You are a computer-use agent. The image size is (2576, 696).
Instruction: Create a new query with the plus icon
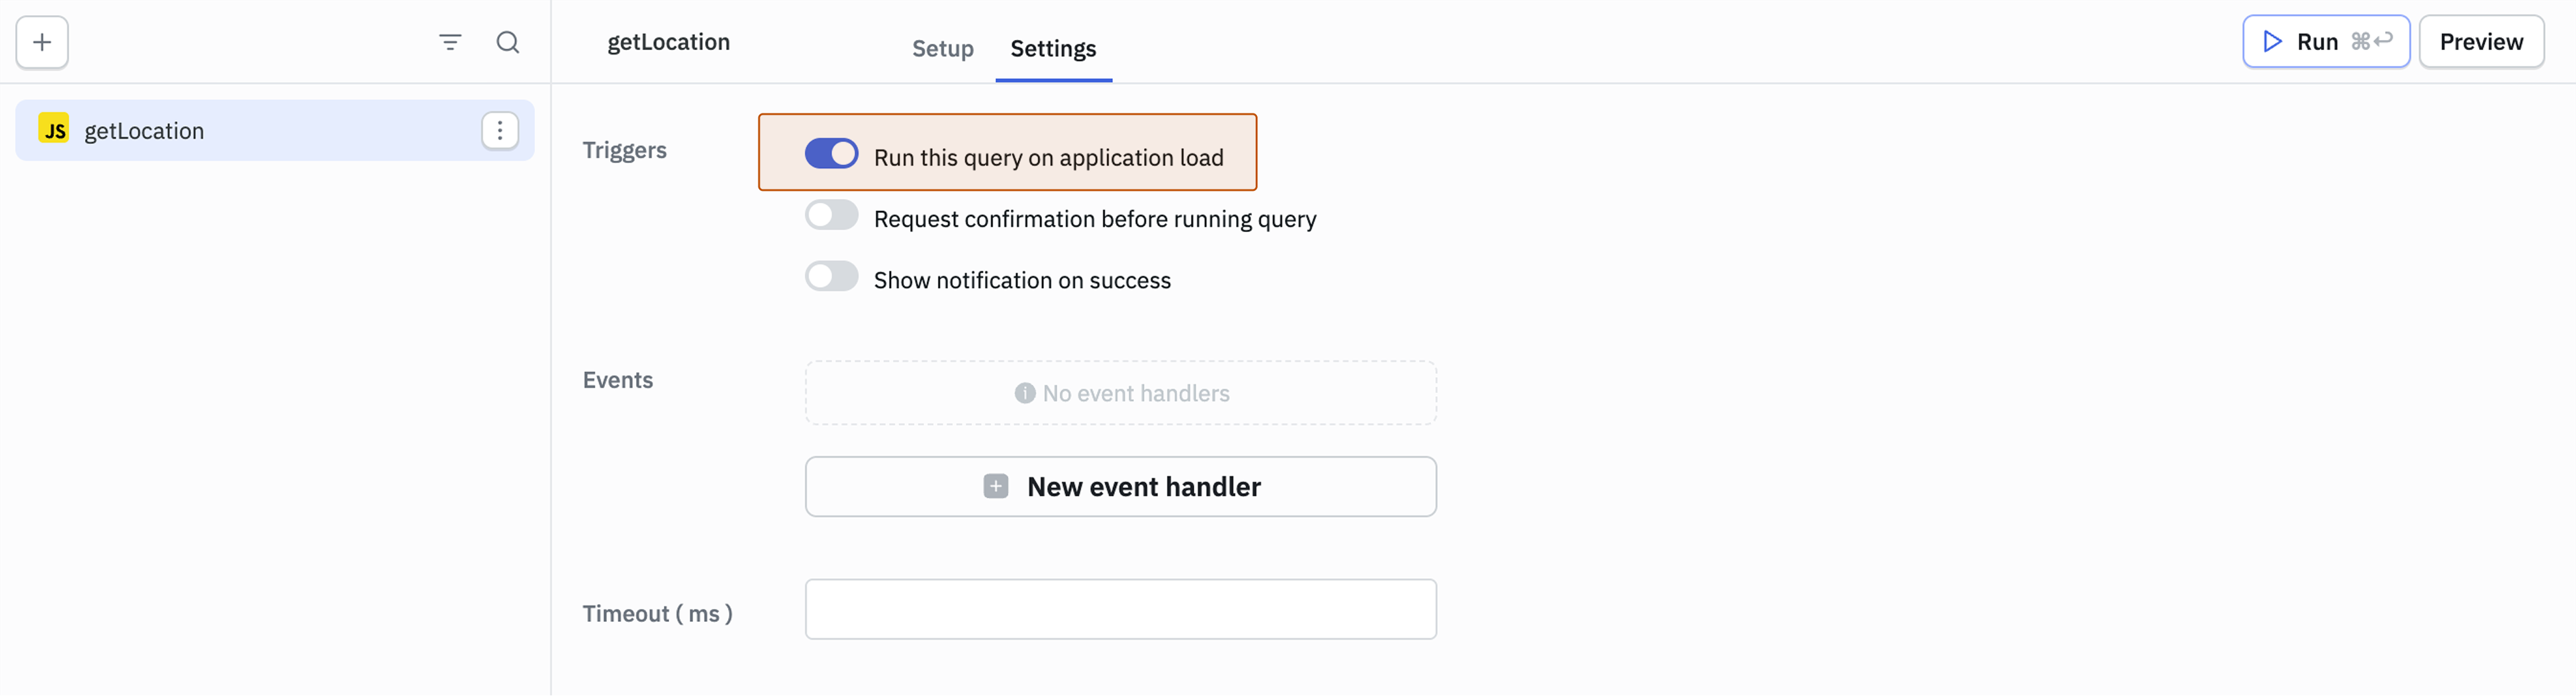point(41,42)
